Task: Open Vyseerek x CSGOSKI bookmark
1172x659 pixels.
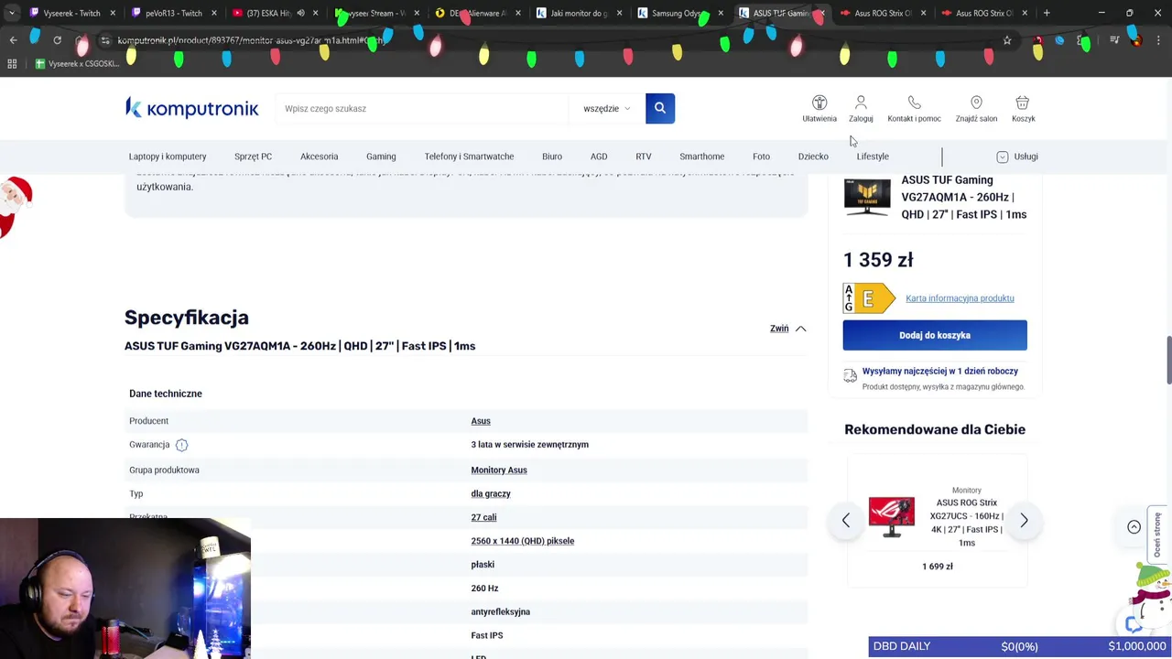Action: [x=77, y=64]
